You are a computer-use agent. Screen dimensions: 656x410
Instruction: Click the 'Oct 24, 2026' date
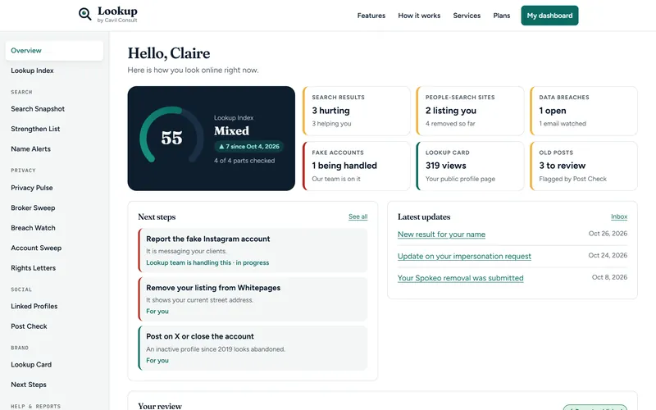tap(608, 255)
